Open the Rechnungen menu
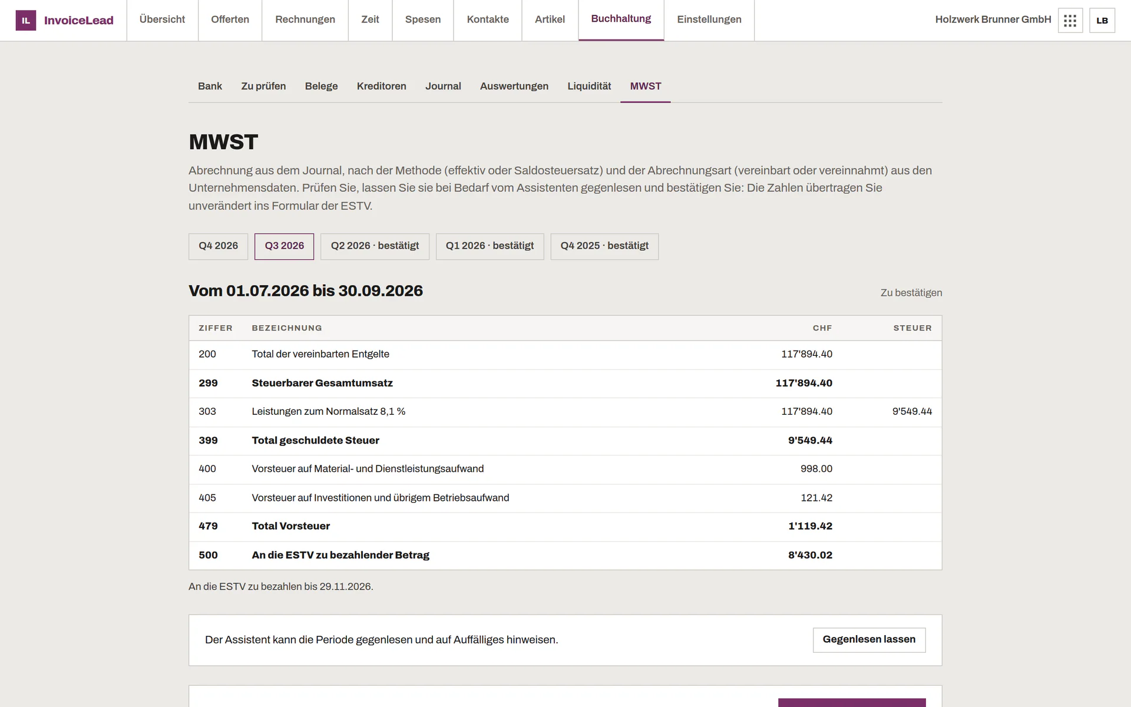Viewport: 1131px width, 707px height. point(305,19)
